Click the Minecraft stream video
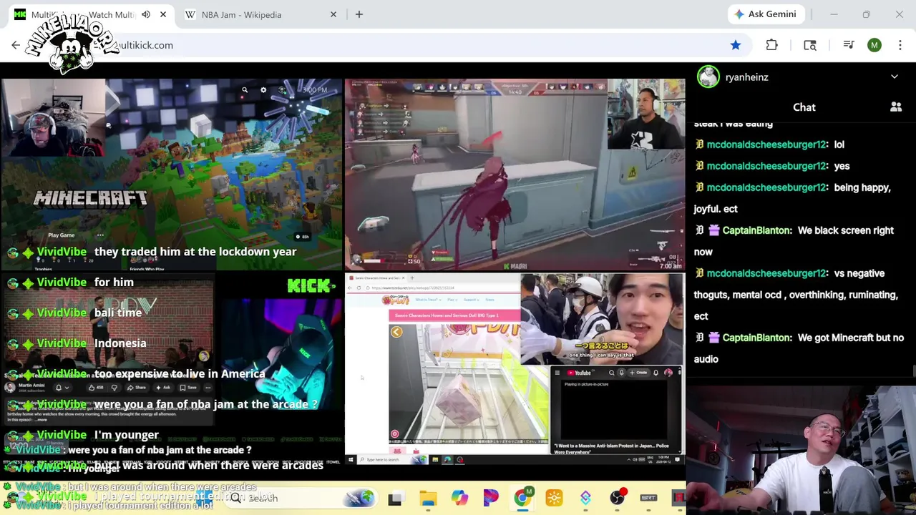This screenshot has width=916, height=515. (171, 174)
